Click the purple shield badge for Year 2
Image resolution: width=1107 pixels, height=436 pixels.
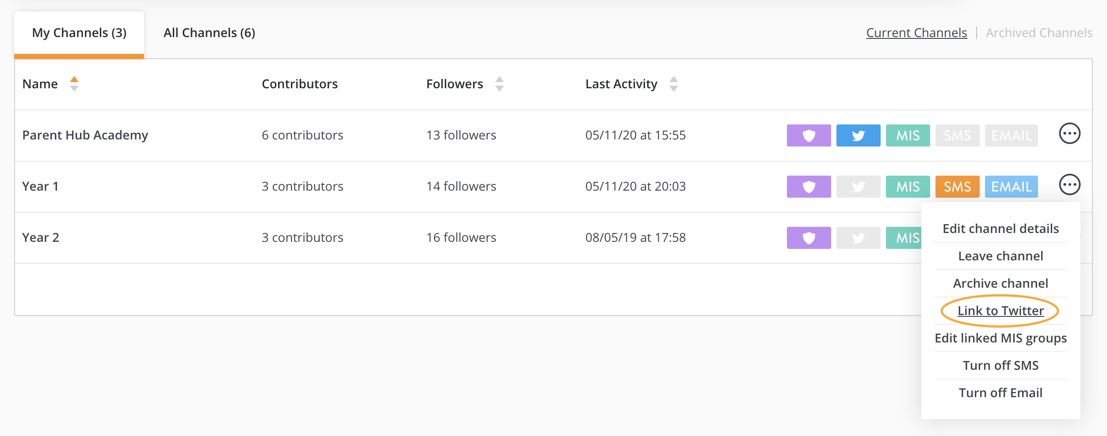click(809, 238)
